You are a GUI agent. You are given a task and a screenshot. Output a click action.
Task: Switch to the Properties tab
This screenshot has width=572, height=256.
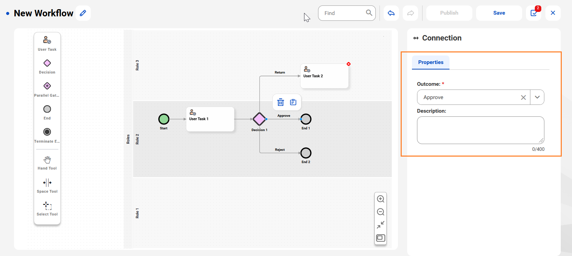[x=431, y=62]
